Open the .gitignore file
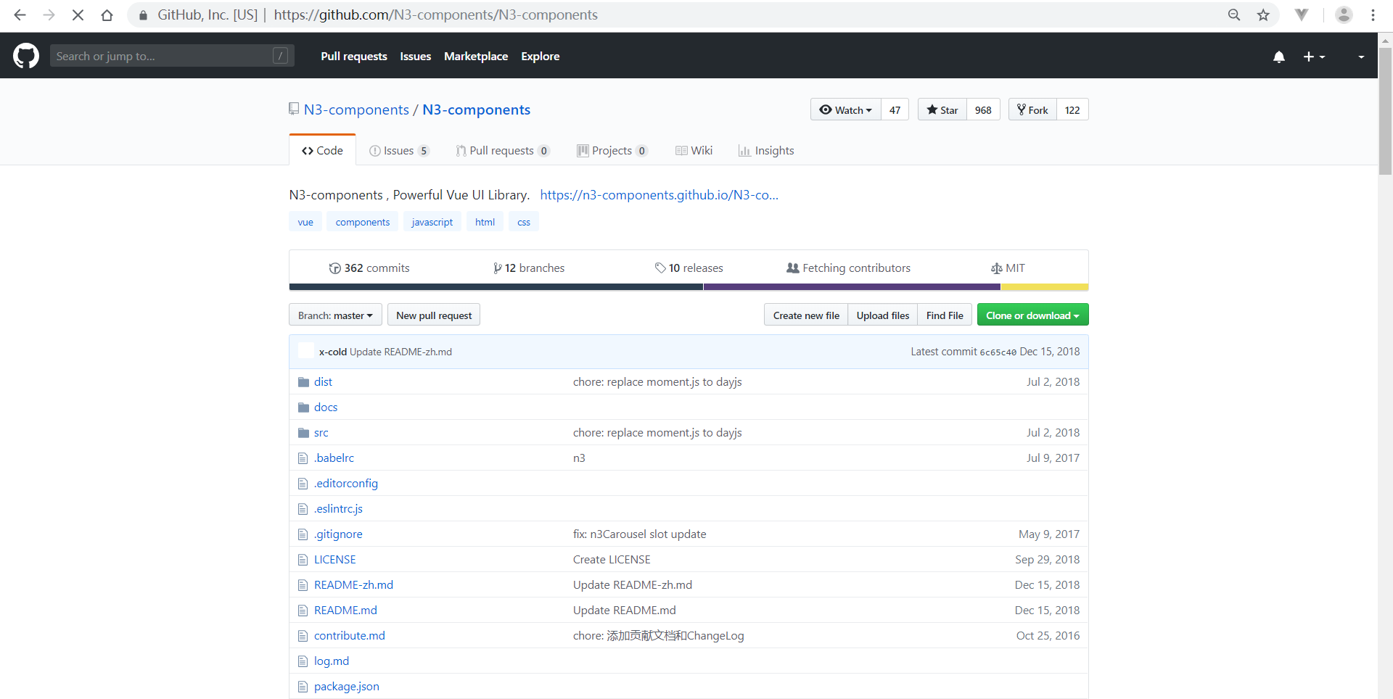Screen dimensions: 1393x699 coord(338,534)
